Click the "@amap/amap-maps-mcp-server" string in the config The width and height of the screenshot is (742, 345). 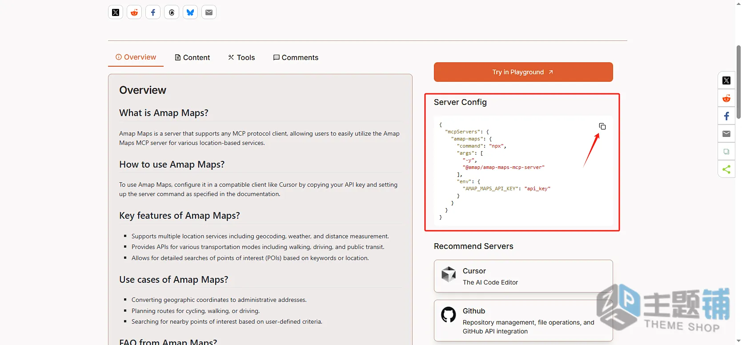tap(503, 167)
